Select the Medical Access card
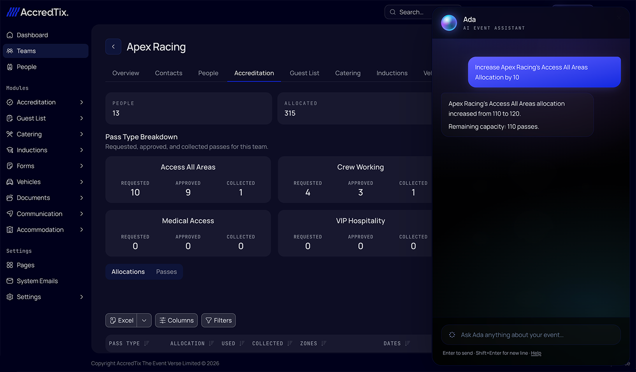This screenshot has width=636, height=372. pyautogui.click(x=188, y=233)
